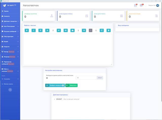Open 'Перехватчик сообщений' in the sidebar
The width and height of the screenshot is (162, 120).
(x=10, y=63)
